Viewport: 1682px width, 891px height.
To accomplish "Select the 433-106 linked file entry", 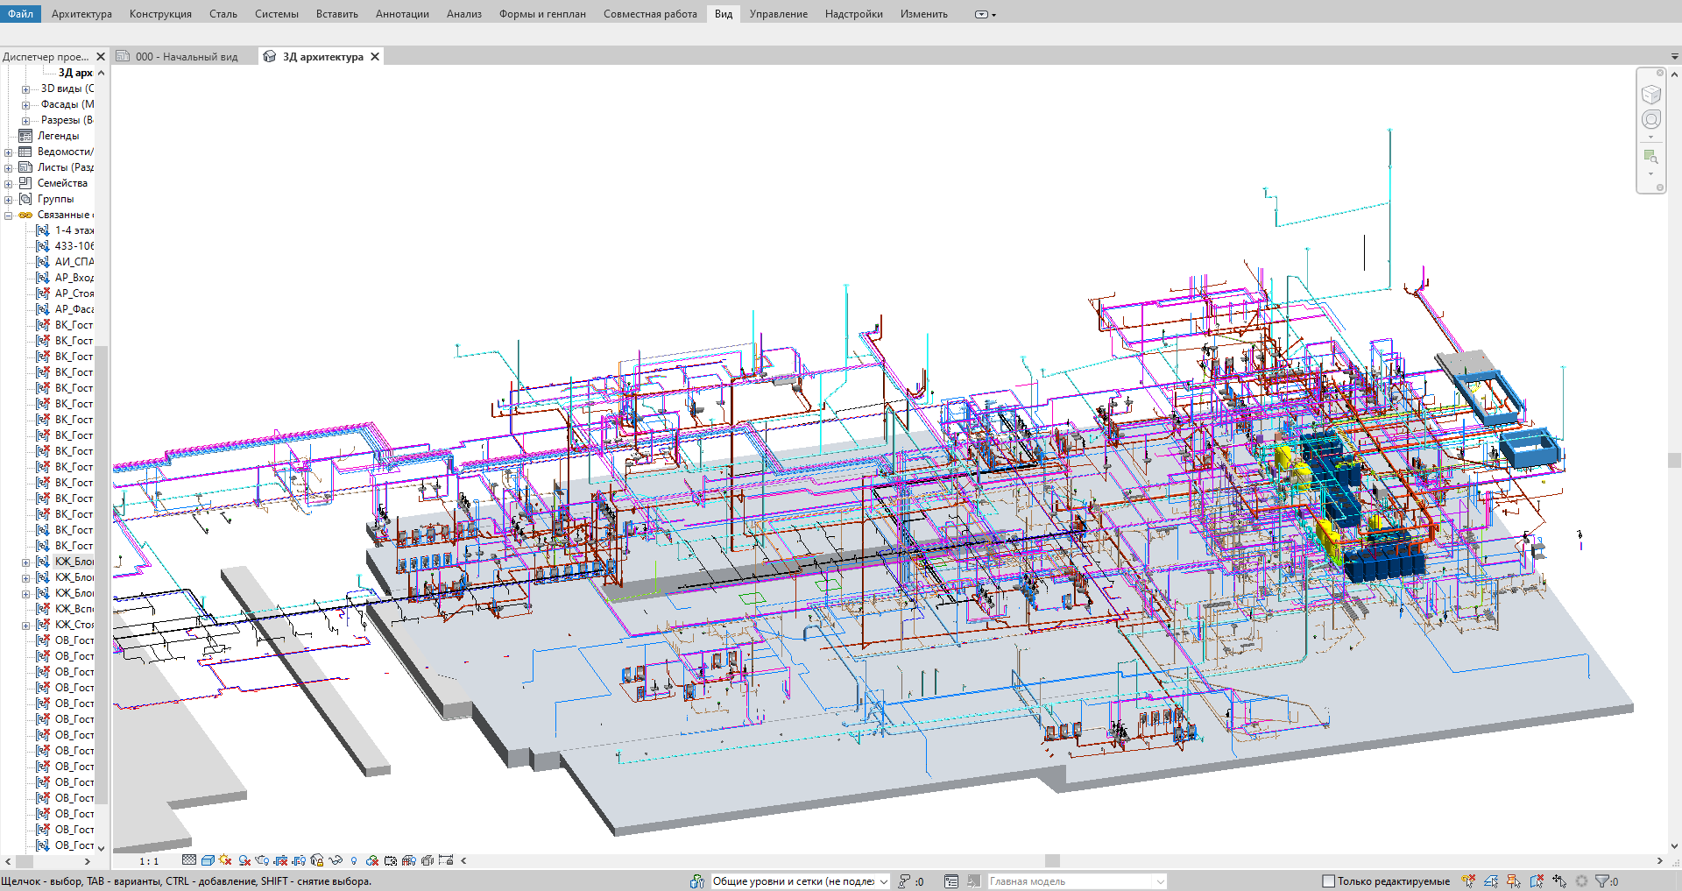I will (74, 246).
